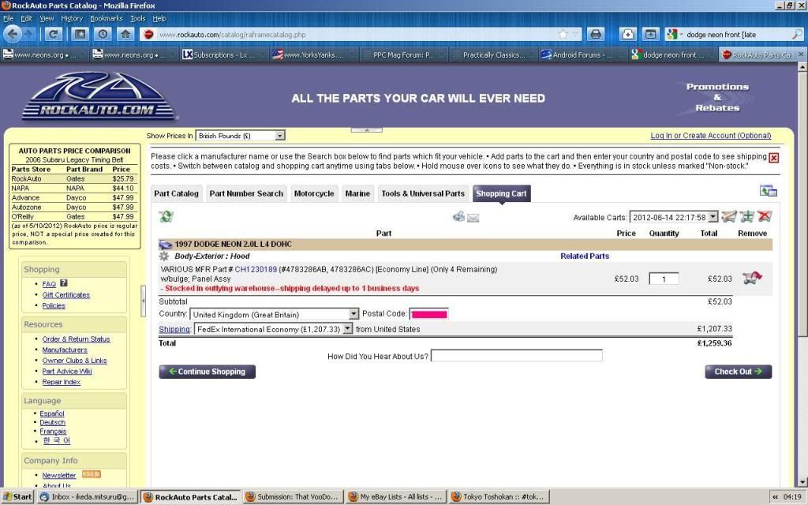Viewport: 808px width, 505px height.
Task: Open the Marine tab
Action: coord(357,194)
